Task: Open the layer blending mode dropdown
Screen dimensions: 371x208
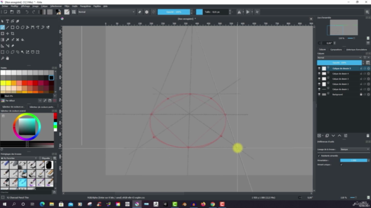Action: click(340, 58)
